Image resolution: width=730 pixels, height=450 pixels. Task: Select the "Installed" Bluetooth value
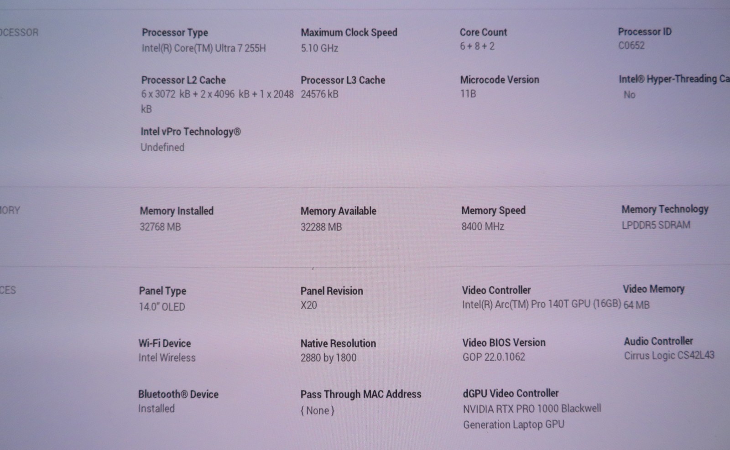point(156,409)
